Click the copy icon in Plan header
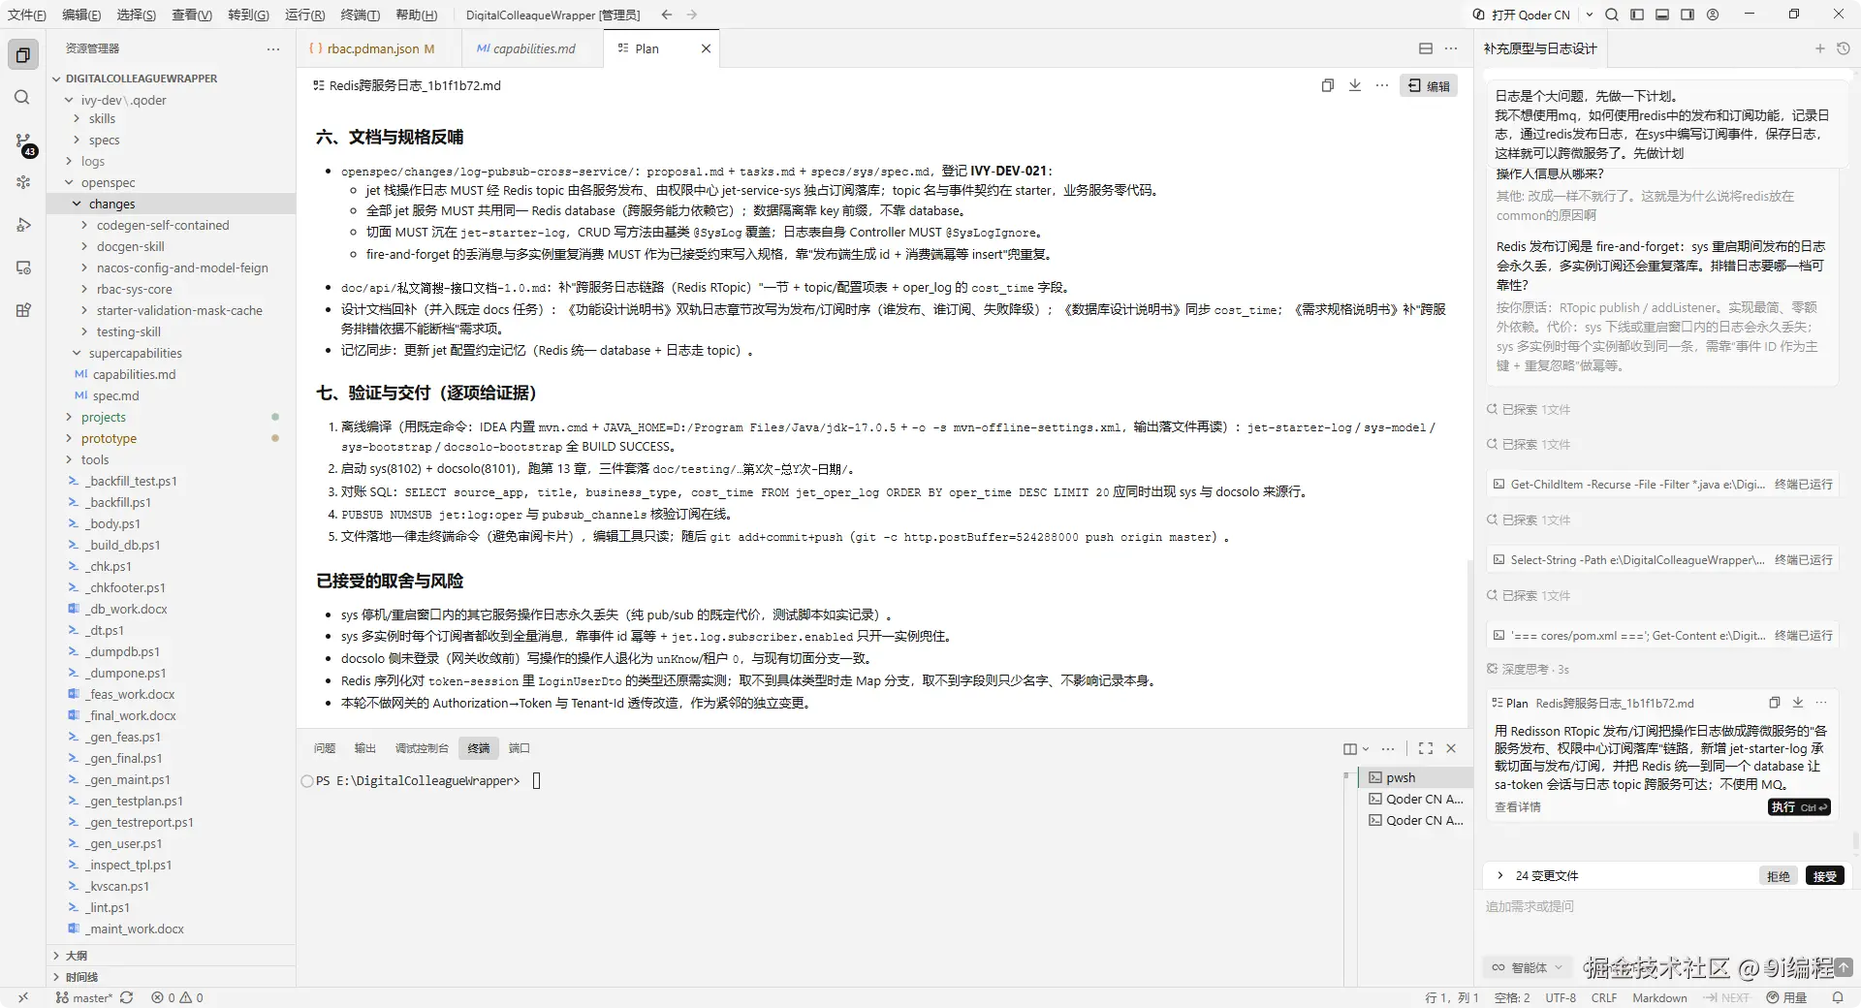The image size is (1861, 1008). coord(1328,85)
